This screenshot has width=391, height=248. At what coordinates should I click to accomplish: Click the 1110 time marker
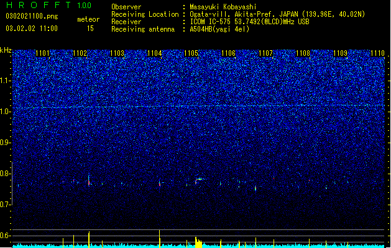click(x=377, y=53)
